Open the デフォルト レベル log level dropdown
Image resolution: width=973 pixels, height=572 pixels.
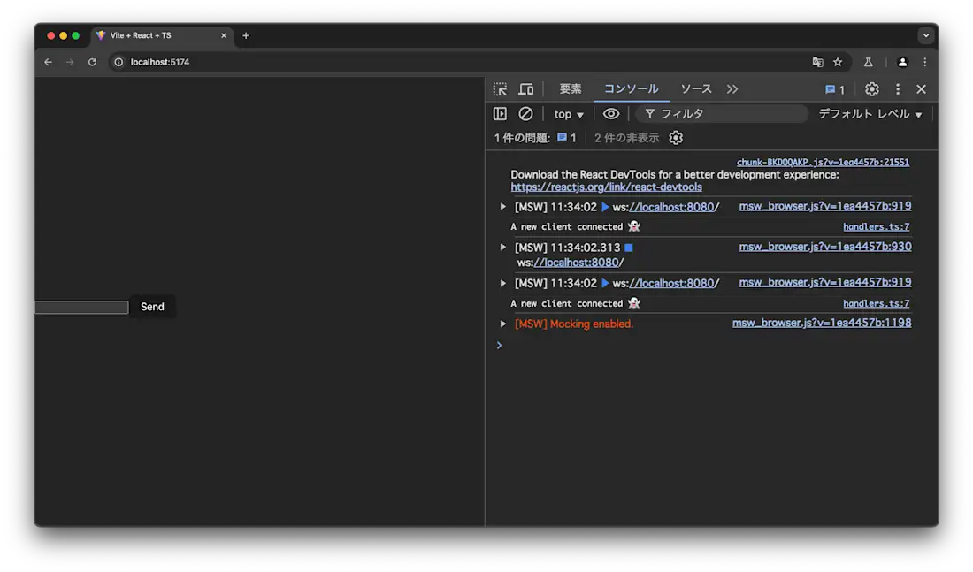(x=870, y=113)
